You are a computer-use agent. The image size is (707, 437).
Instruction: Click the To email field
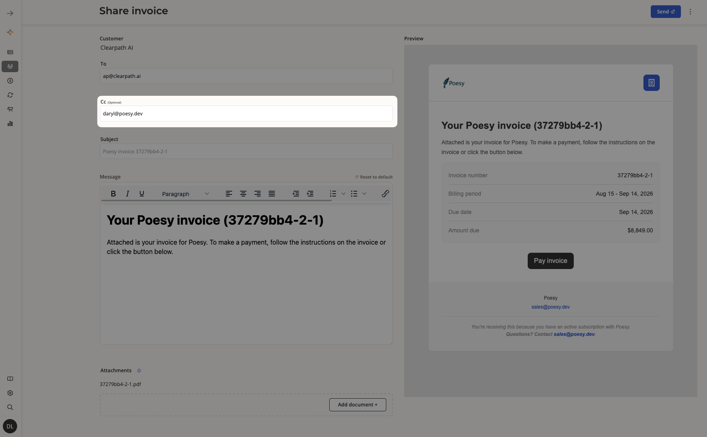(246, 76)
